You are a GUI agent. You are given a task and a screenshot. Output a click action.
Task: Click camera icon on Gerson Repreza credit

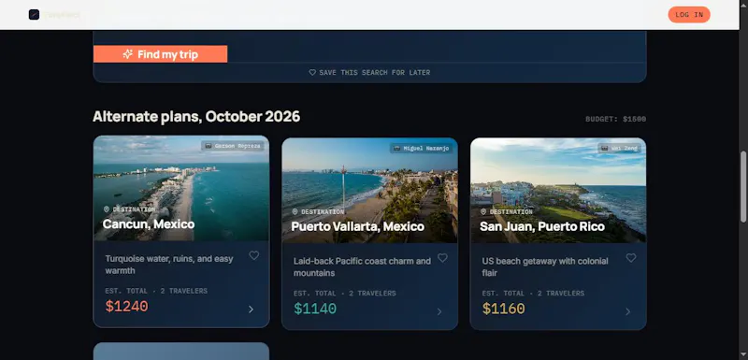[209, 146]
